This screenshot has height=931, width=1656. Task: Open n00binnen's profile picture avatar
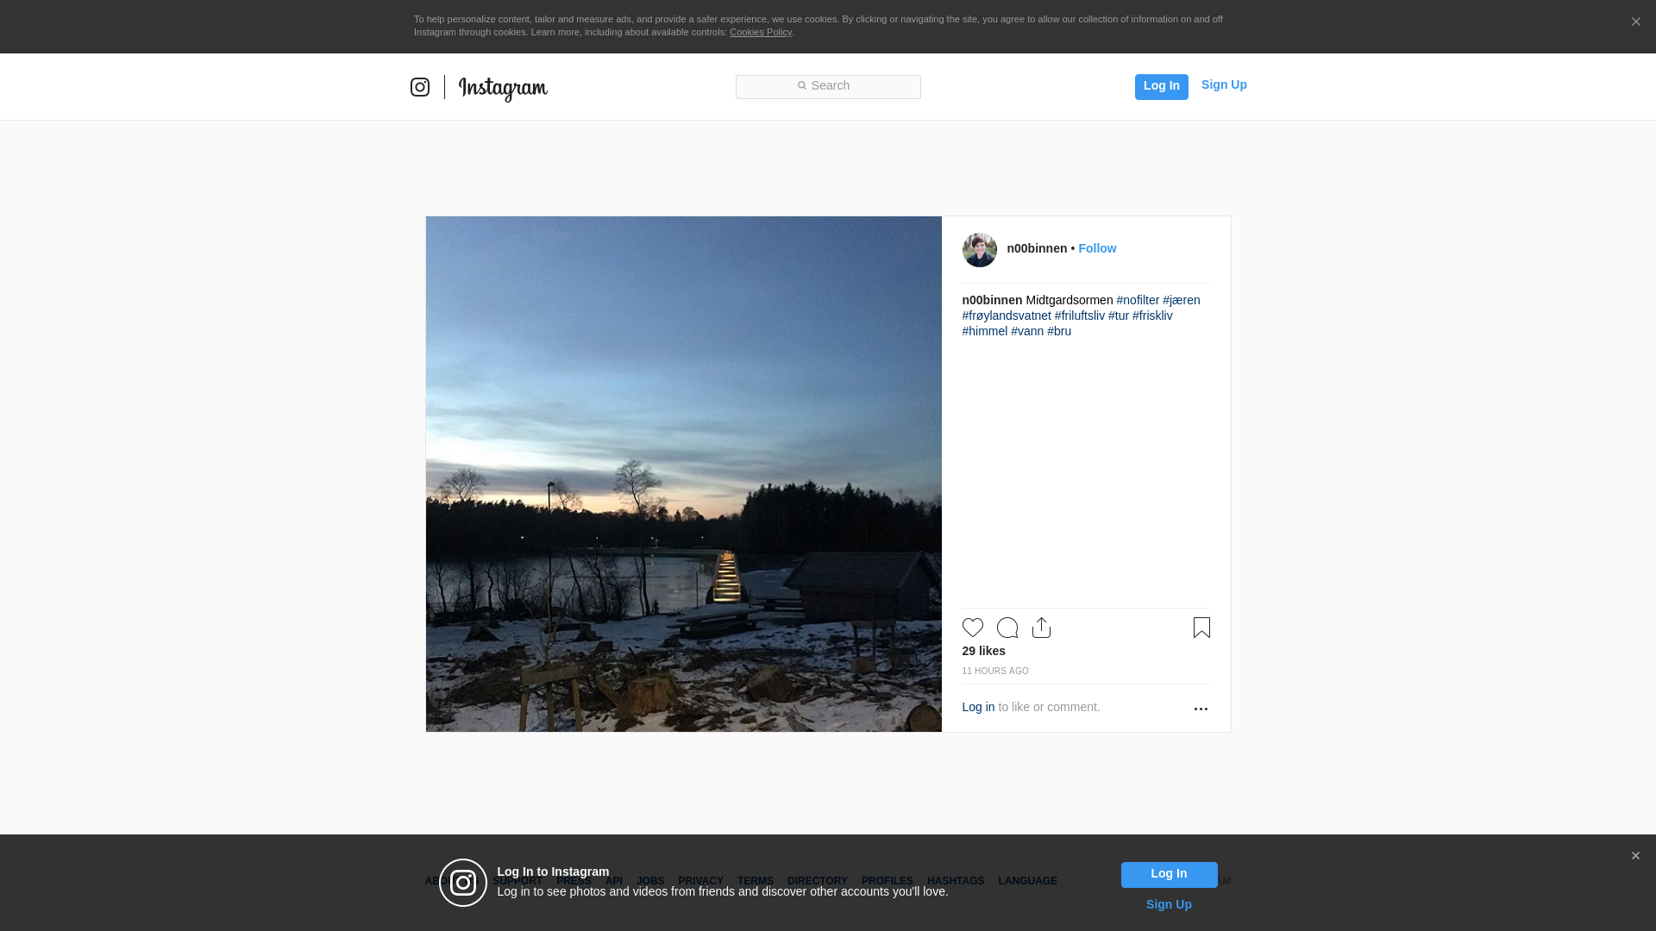tap(979, 250)
